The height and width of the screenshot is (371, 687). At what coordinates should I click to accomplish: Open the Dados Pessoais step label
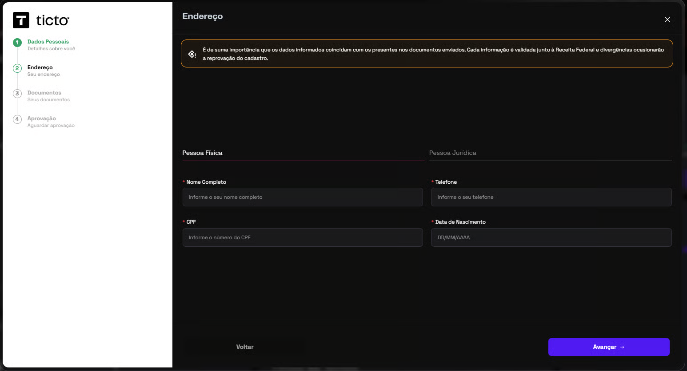pyautogui.click(x=48, y=42)
